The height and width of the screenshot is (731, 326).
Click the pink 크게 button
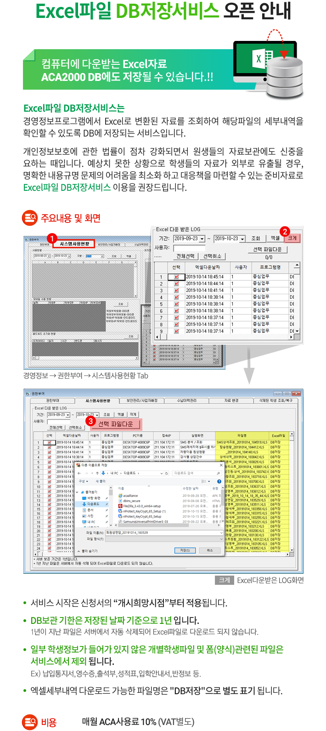pyautogui.click(x=292, y=238)
